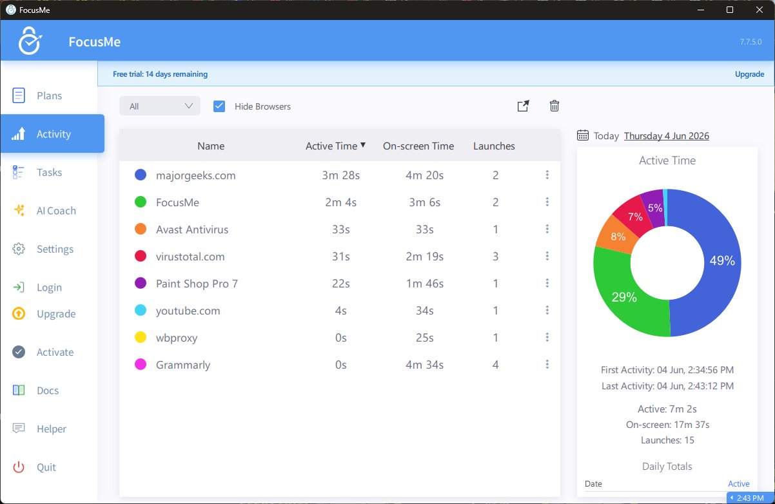Click the Quit power icon
This screenshot has height=504, width=775.
tap(19, 467)
